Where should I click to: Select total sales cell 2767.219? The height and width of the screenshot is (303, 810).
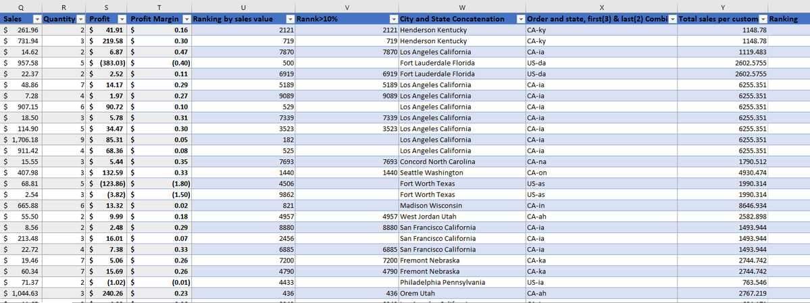[x=723, y=293]
